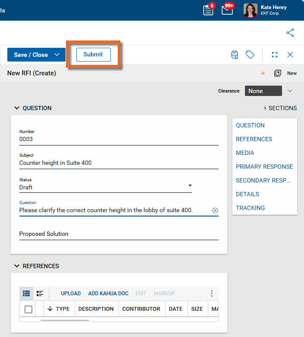
Task: Jump to PRIMARY RESPONSE section
Action: [x=264, y=167]
